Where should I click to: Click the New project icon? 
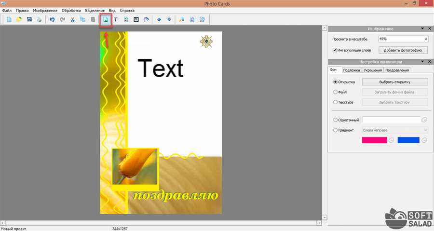tap(9, 20)
